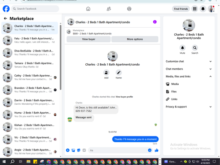Image resolution: width=220 pixels, height=165 pixels.
Task: Go back using the Marketplace arrow
Action: [5, 18]
